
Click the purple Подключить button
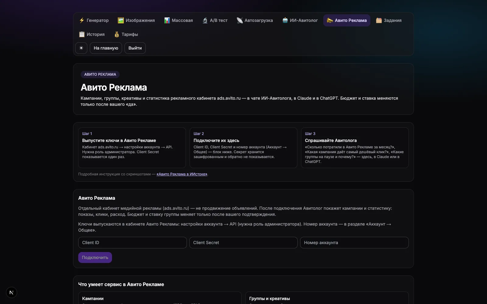[95, 257]
